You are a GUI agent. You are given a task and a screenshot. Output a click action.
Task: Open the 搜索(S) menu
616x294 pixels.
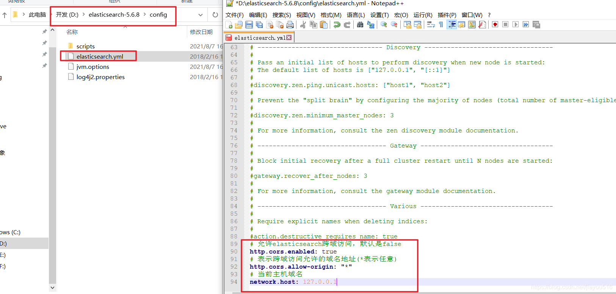tap(282, 15)
